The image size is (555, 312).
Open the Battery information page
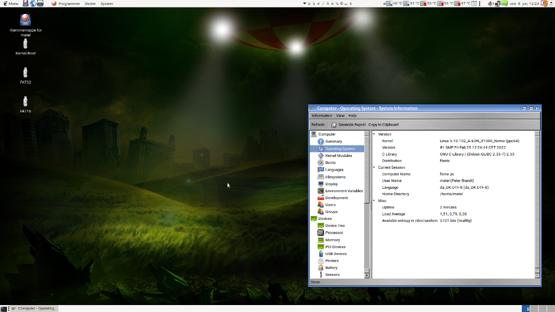tap(331, 267)
